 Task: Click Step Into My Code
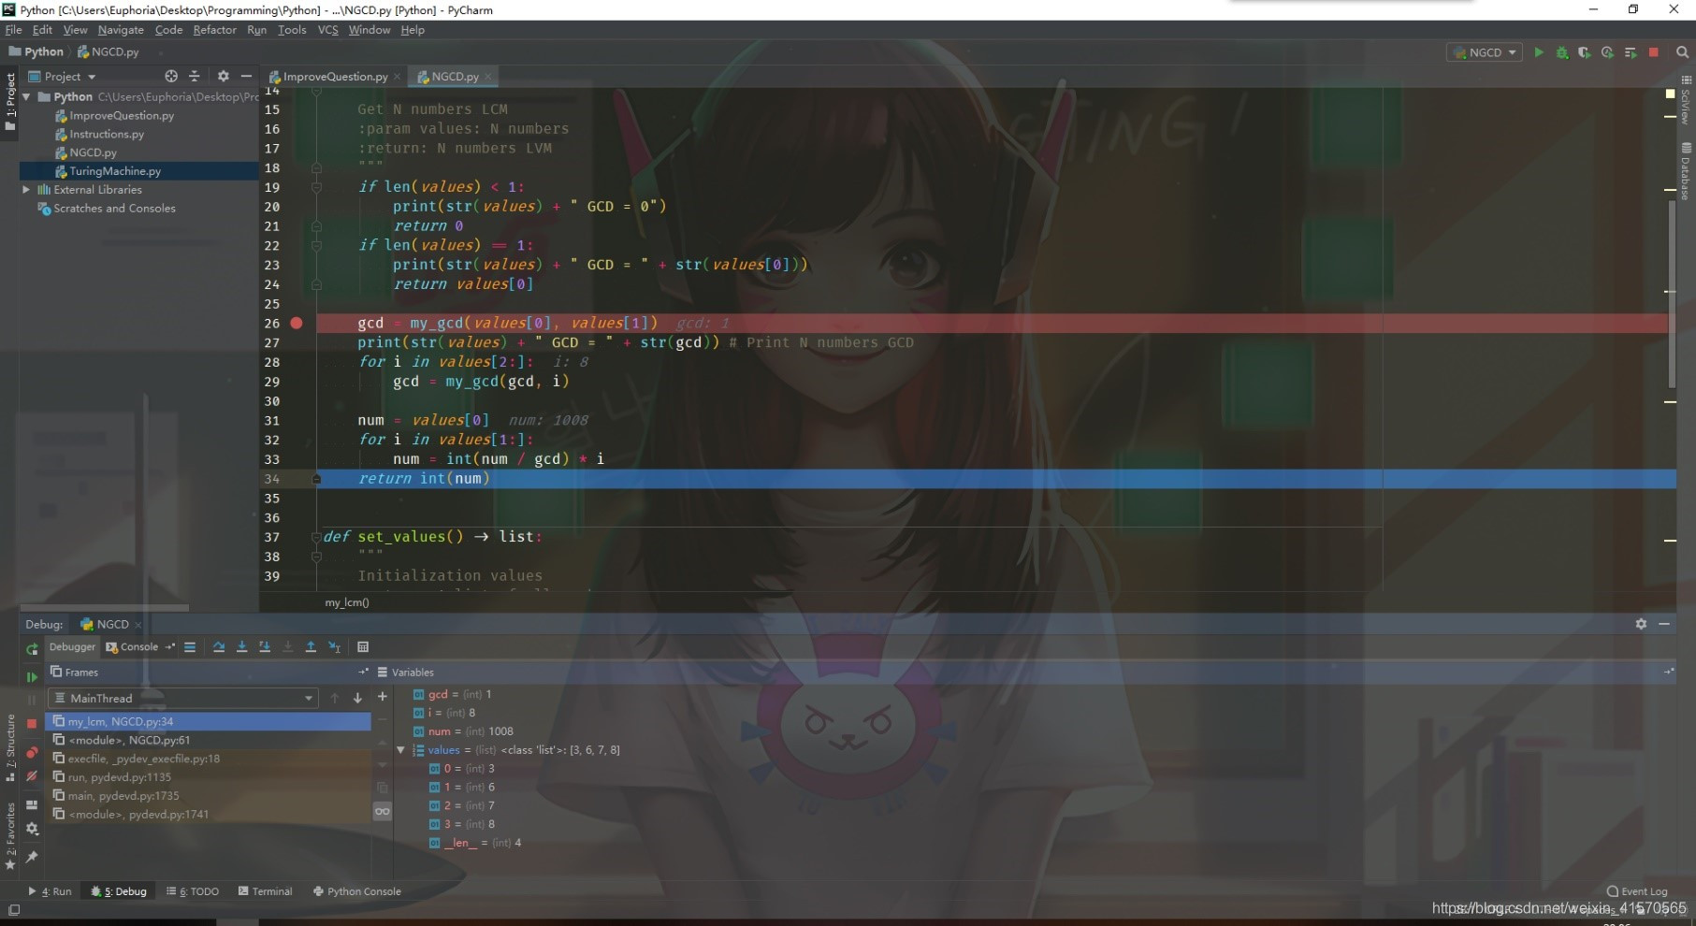(x=265, y=646)
